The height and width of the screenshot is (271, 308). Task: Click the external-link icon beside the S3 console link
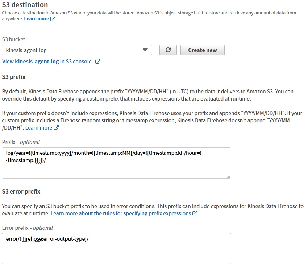pyautogui.click(x=97, y=62)
